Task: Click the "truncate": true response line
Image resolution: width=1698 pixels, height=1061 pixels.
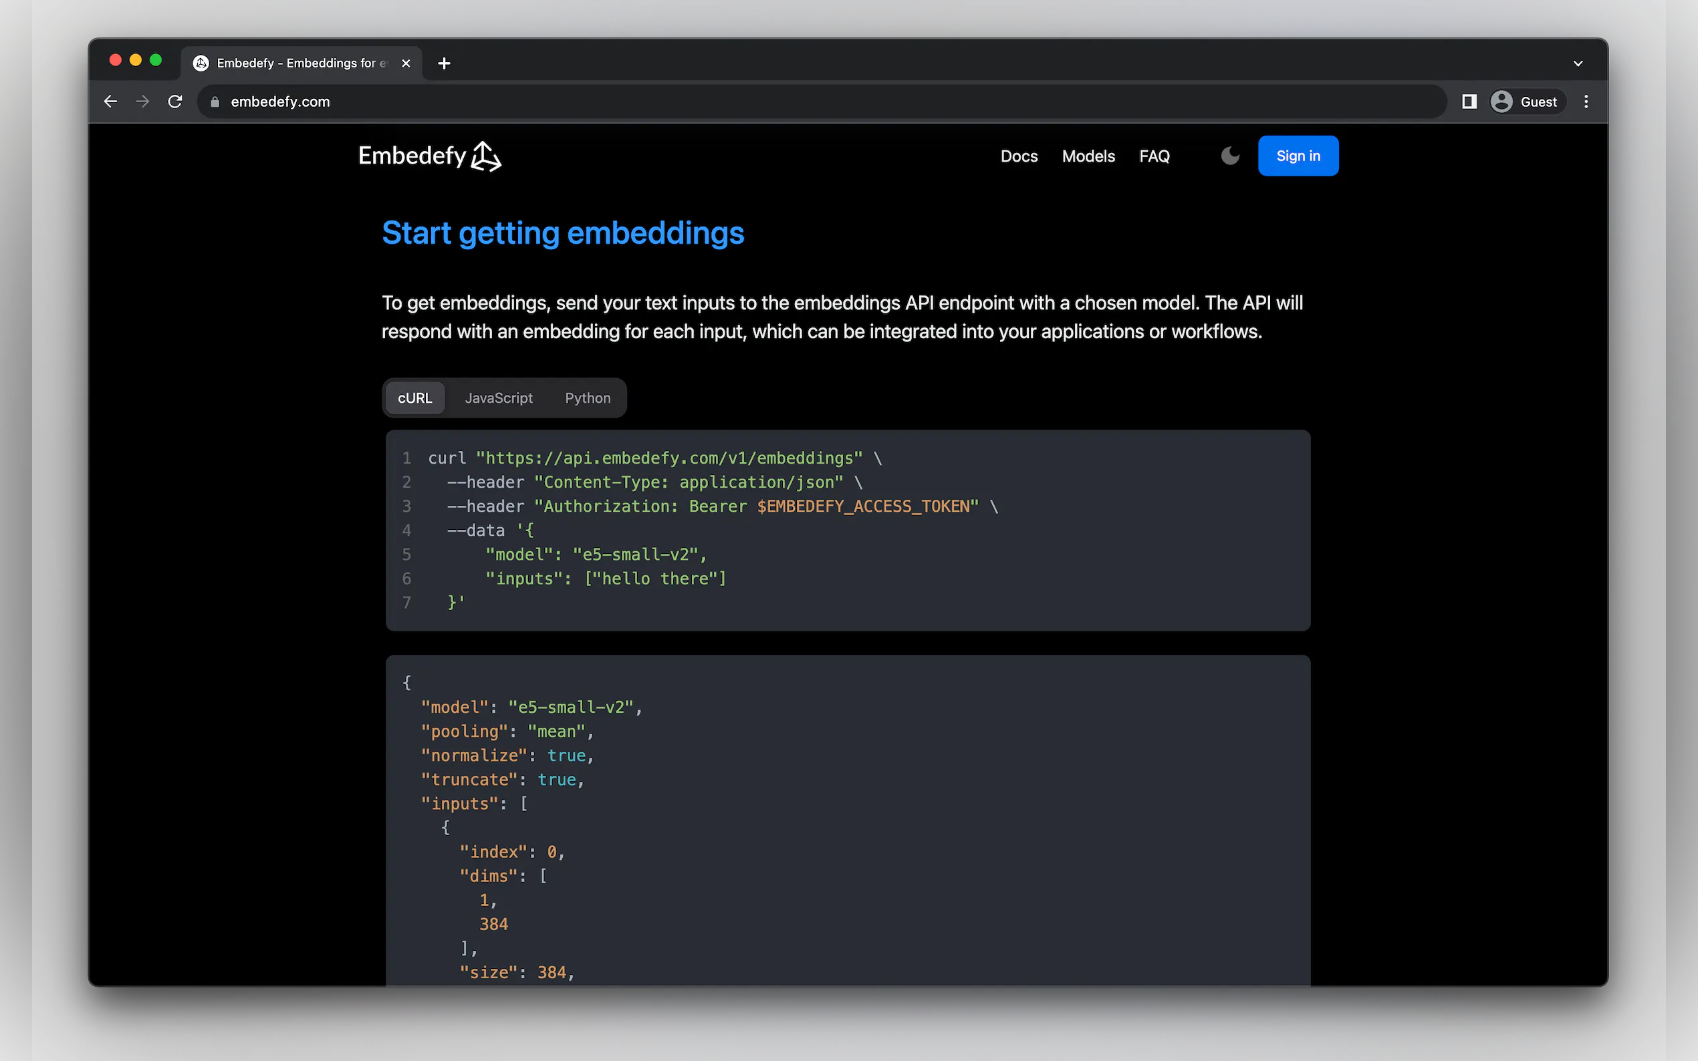Action: (503, 780)
